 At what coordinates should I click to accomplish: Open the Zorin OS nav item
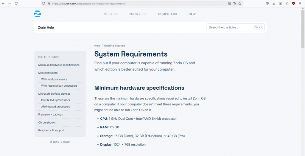point(111,14)
